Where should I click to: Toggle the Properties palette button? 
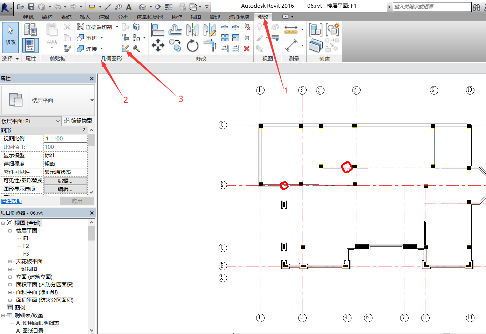[x=30, y=46]
